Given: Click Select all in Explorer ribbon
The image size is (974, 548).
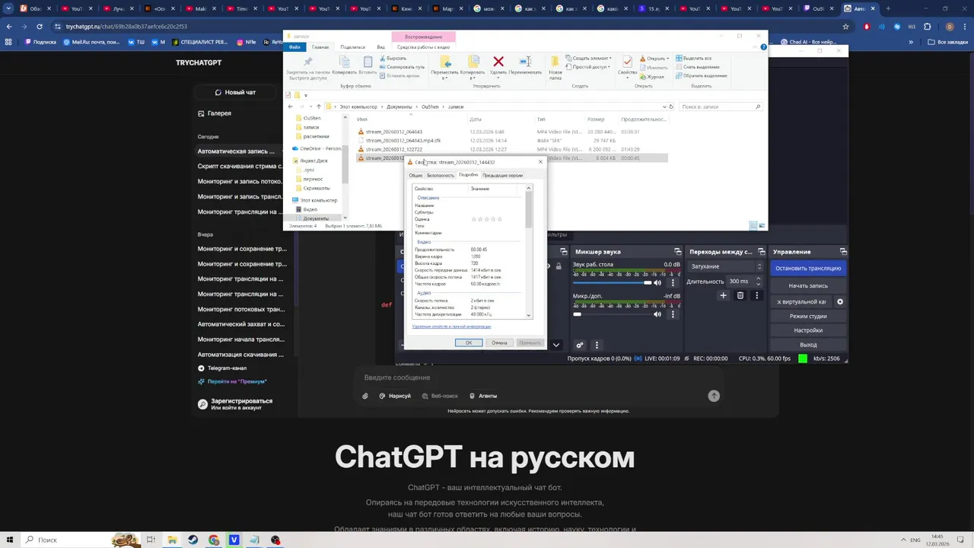Looking at the screenshot, I should pos(693,58).
